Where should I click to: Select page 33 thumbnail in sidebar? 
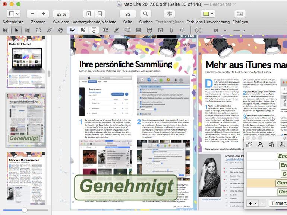point(26,120)
